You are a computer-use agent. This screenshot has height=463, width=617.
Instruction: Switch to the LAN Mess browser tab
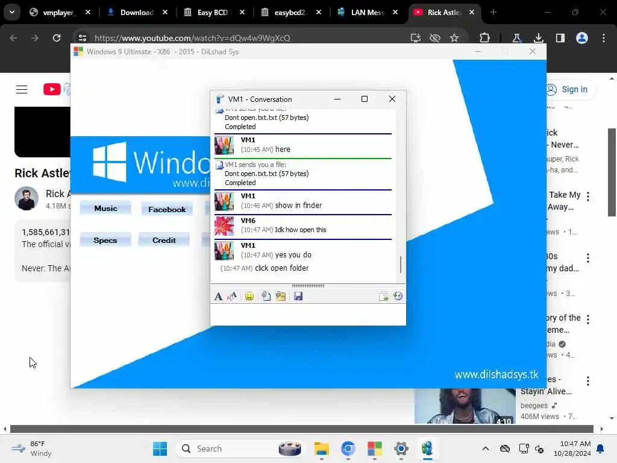coord(368,12)
